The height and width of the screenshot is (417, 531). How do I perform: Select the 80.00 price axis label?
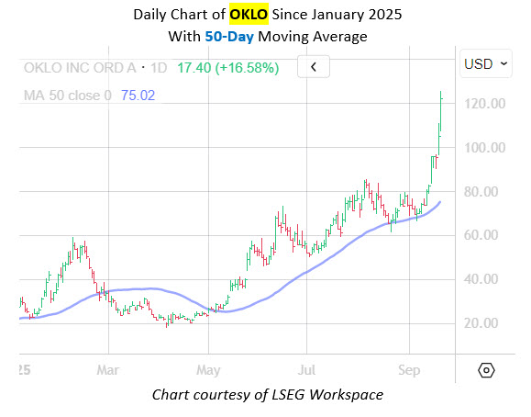pyautogui.click(x=481, y=192)
